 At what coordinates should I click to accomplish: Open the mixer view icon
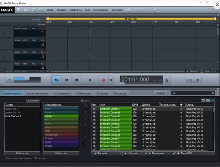(189, 80)
